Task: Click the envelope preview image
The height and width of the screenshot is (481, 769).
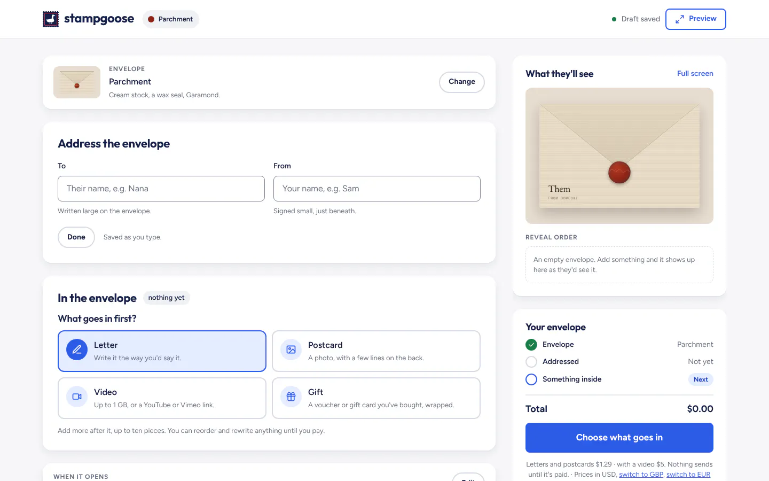Action: pyautogui.click(x=619, y=156)
